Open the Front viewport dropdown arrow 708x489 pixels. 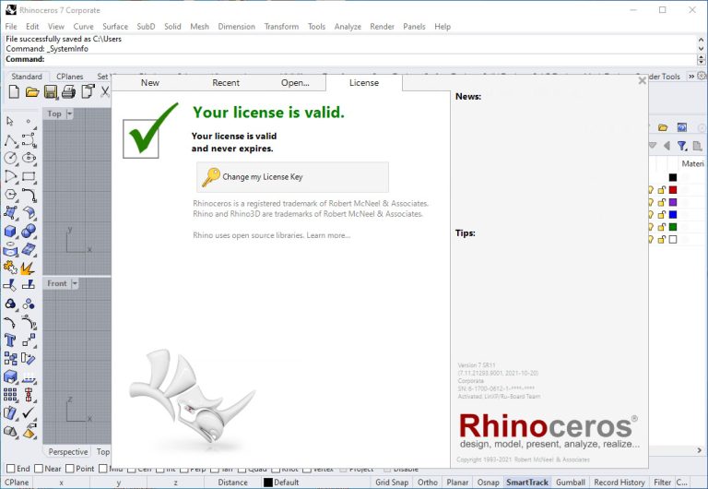[x=75, y=283]
